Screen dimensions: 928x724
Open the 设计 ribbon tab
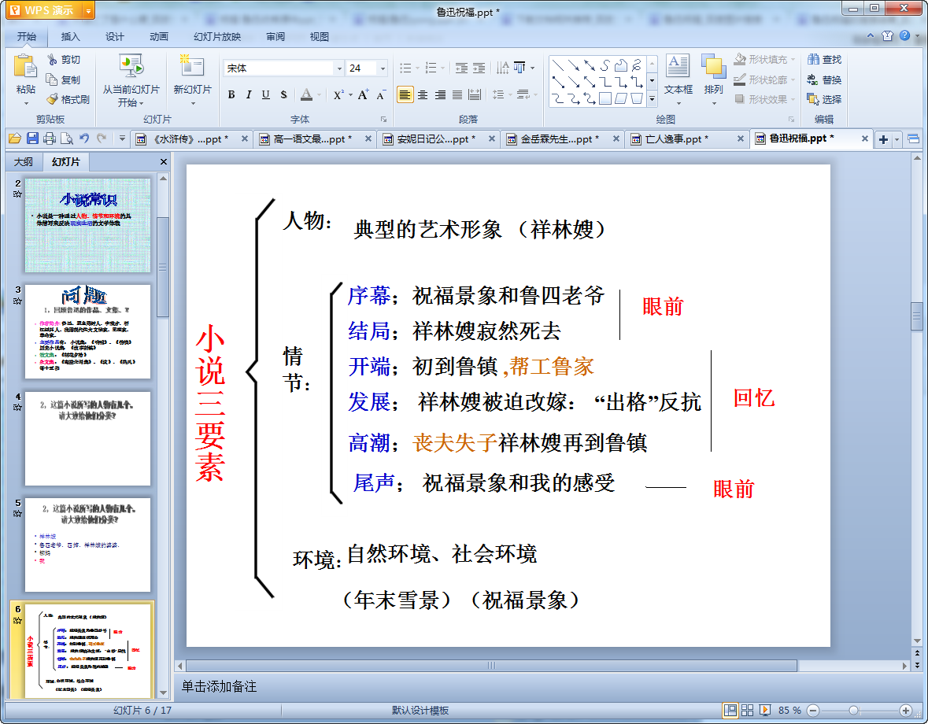tap(115, 37)
